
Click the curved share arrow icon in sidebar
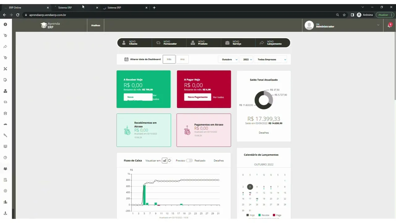(x=5, y=46)
